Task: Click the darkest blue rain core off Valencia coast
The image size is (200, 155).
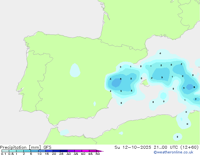Action: coord(116,83)
